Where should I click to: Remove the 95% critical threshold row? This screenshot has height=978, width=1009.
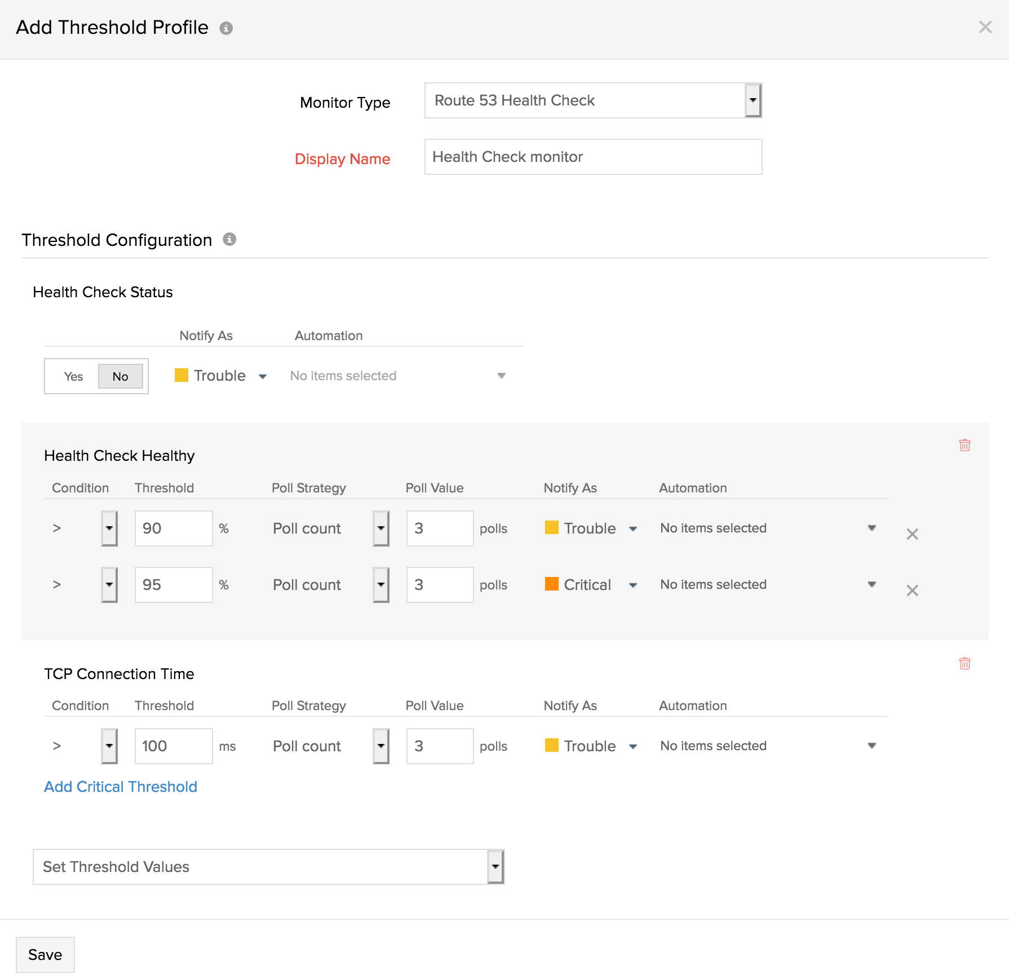(x=912, y=591)
